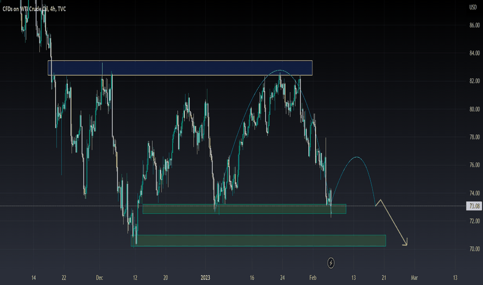Click the 14 date label on time axis
The height and width of the screenshot is (285, 483).
34,278
